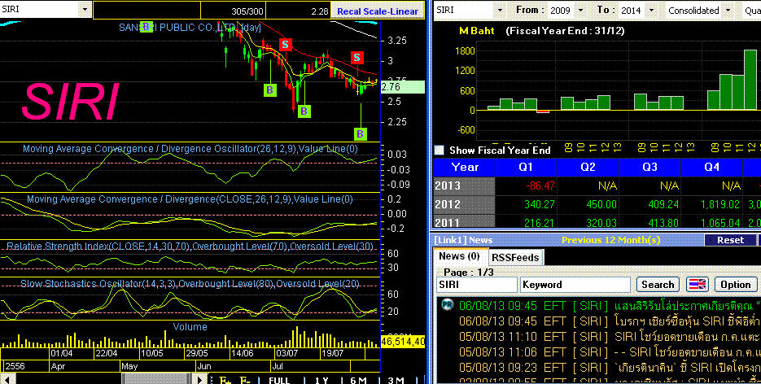Open the To year 2014 dropdown
The image size is (761, 384).
pos(651,11)
